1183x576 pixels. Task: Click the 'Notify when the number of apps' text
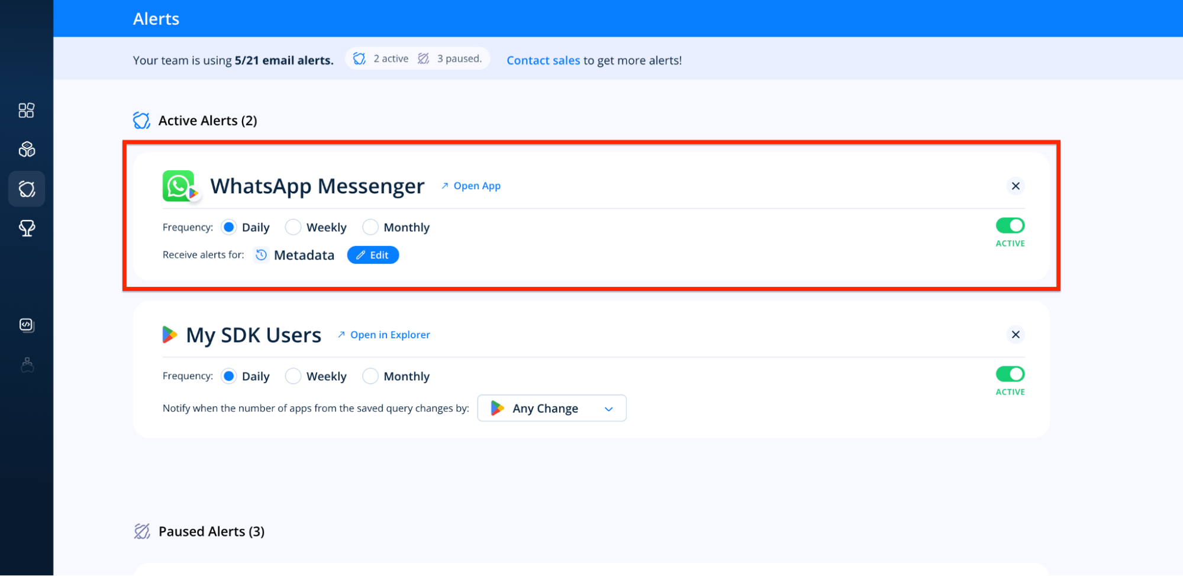tap(316, 408)
